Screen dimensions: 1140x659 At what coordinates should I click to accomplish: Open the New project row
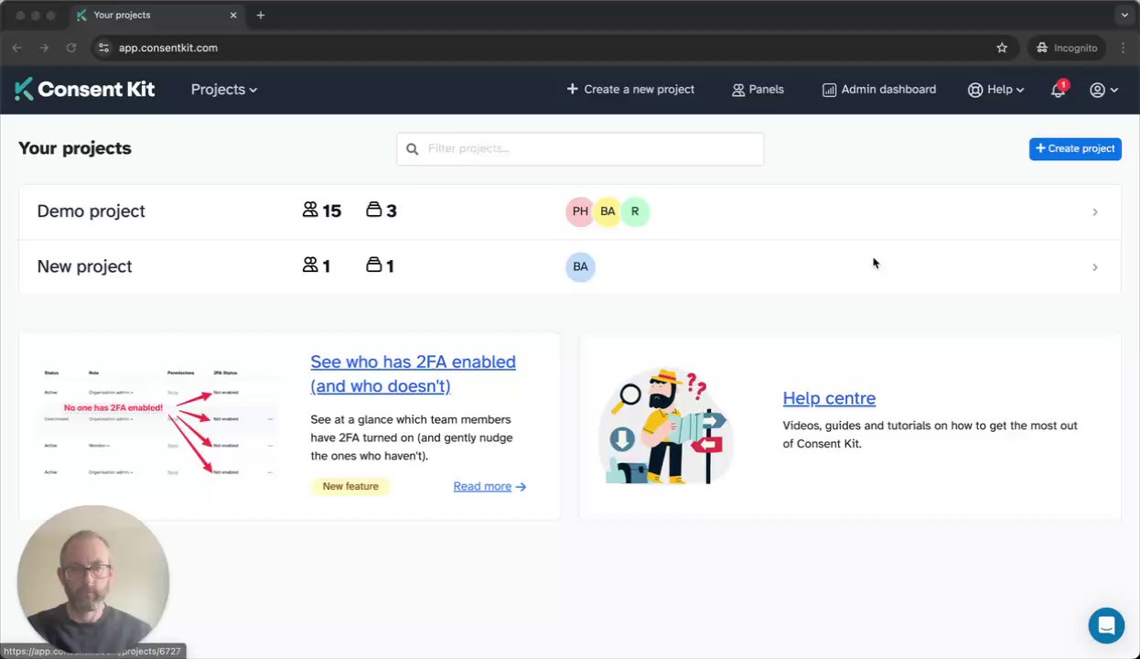569,266
